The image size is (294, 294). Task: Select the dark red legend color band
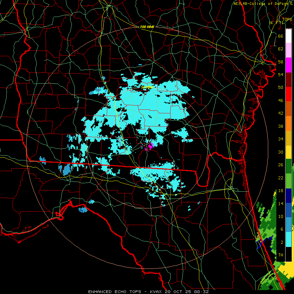coord(288,79)
